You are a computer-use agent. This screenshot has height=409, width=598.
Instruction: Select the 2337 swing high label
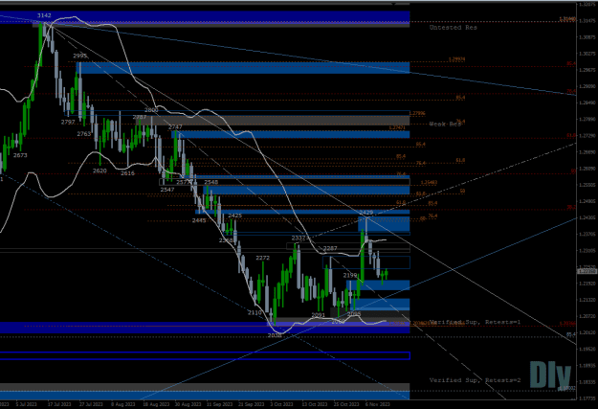tap(299, 238)
